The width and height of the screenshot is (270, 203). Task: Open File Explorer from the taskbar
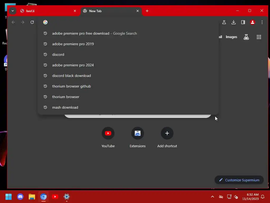[x=32, y=197]
